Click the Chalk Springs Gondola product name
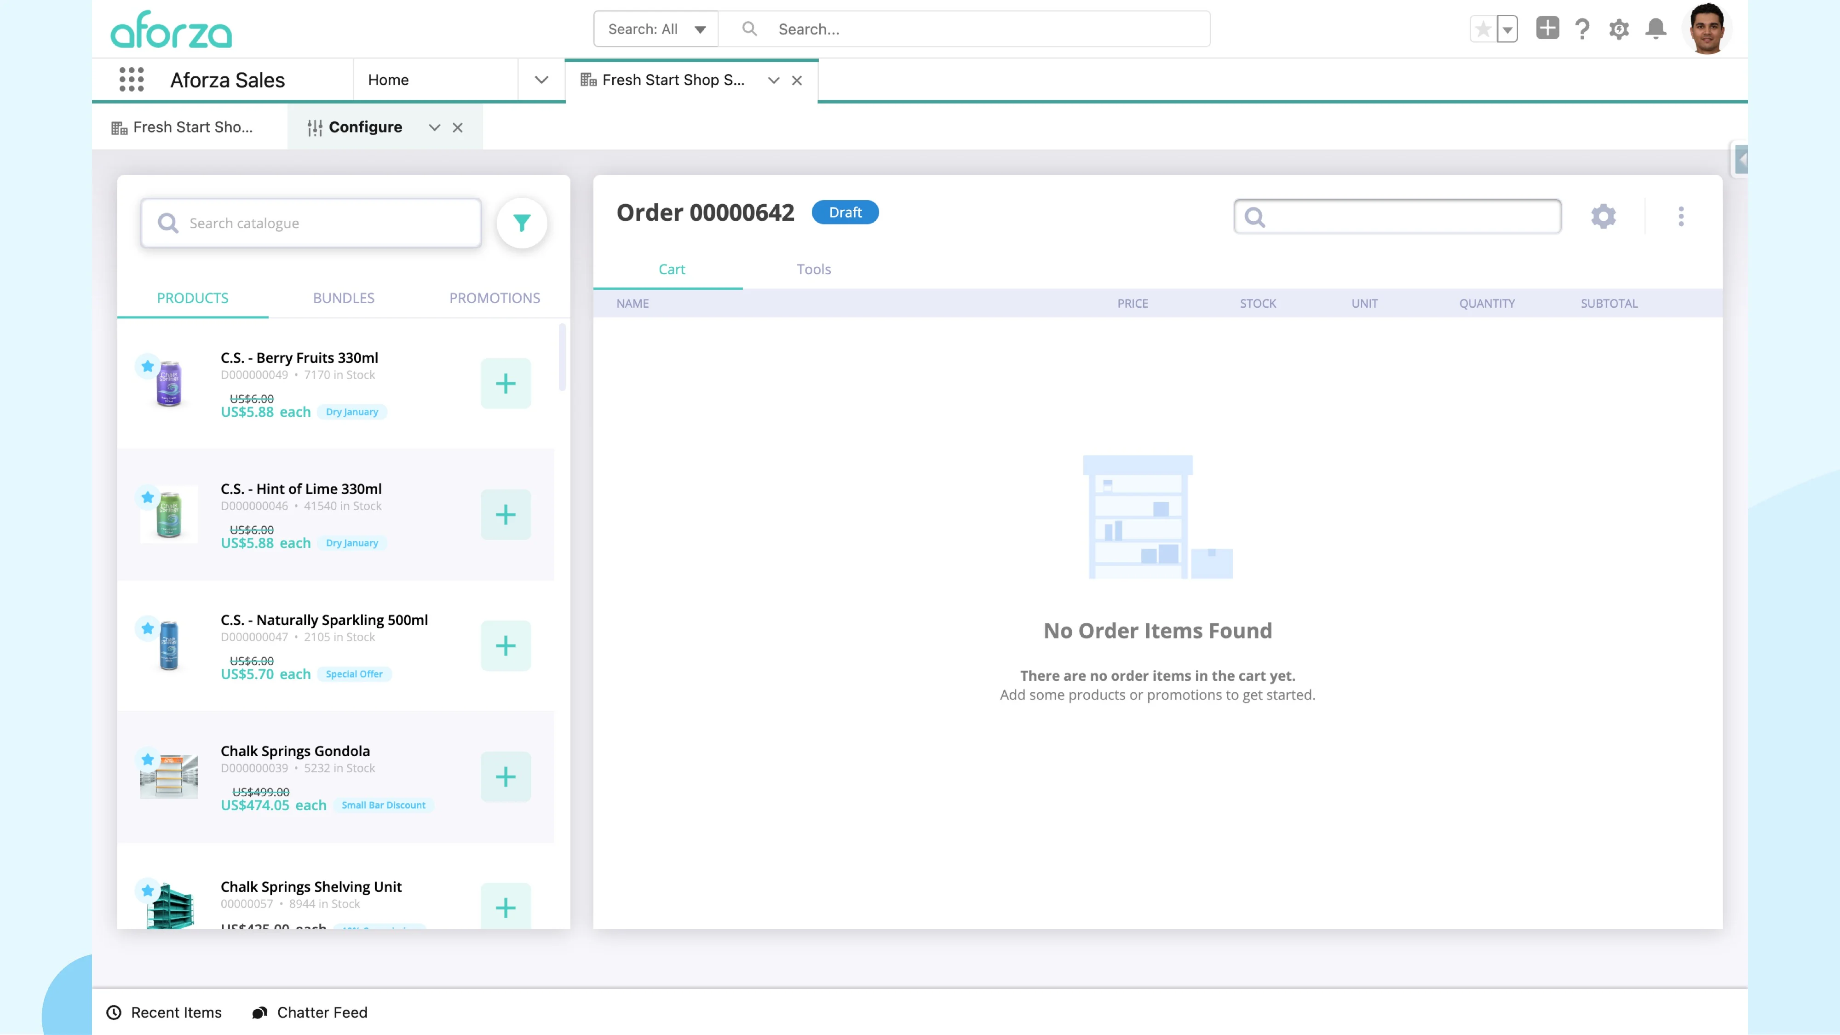The image size is (1840, 1035). [x=295, y=751]
